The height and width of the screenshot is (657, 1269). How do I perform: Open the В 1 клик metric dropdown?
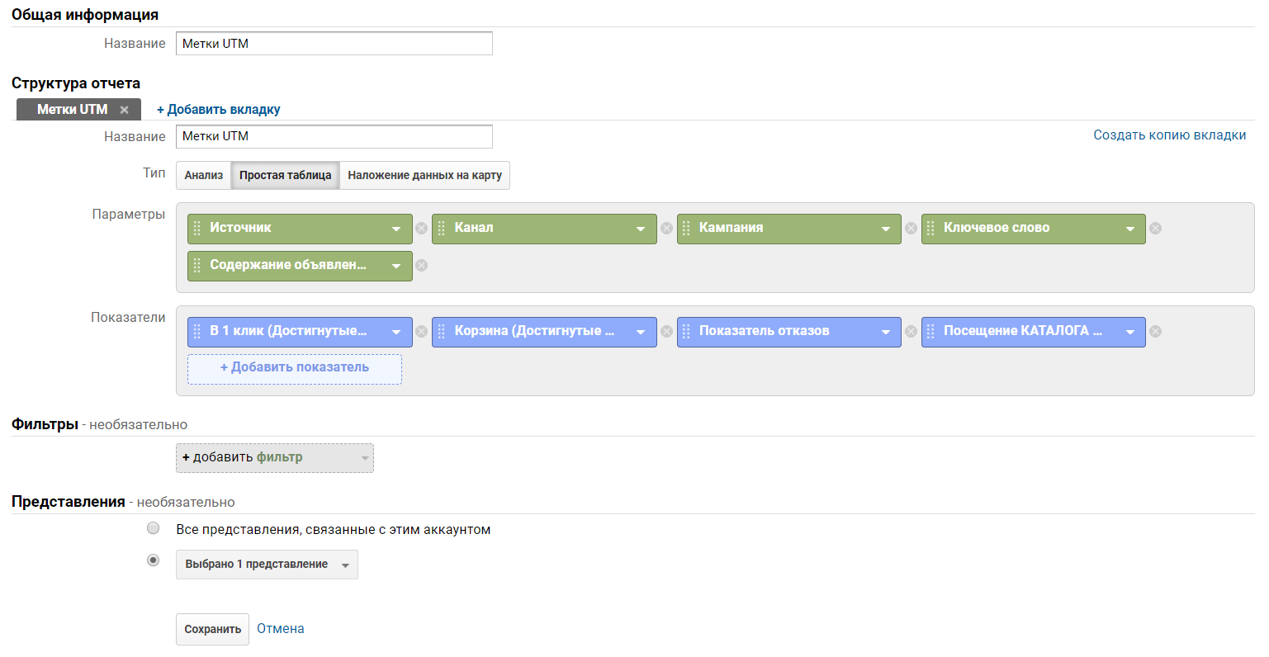(x=396, y=332)
